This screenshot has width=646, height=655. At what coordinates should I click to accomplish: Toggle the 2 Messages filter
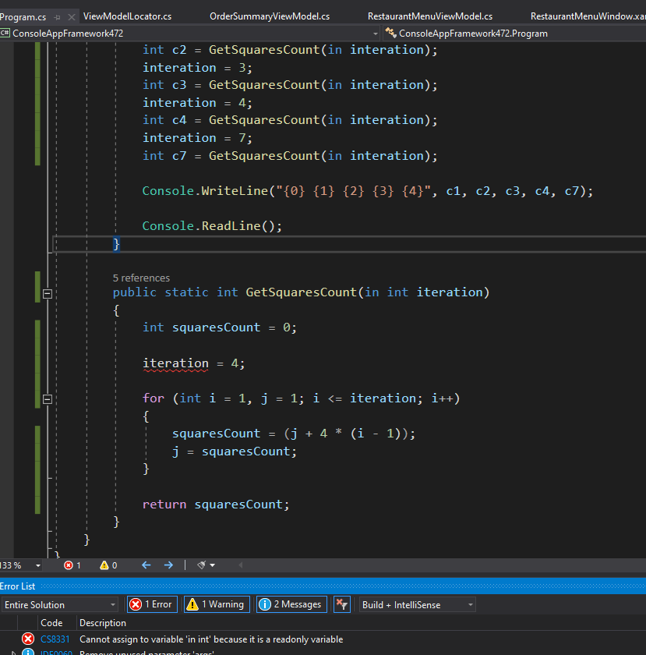[291, 604]
